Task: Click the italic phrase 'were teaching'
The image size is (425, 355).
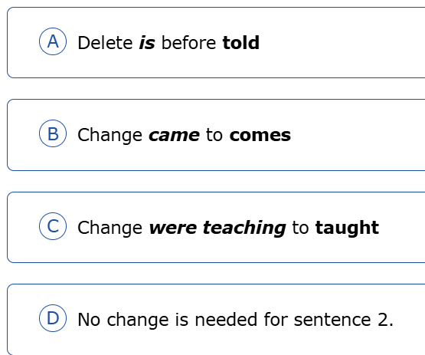Action: click(217, 228)
